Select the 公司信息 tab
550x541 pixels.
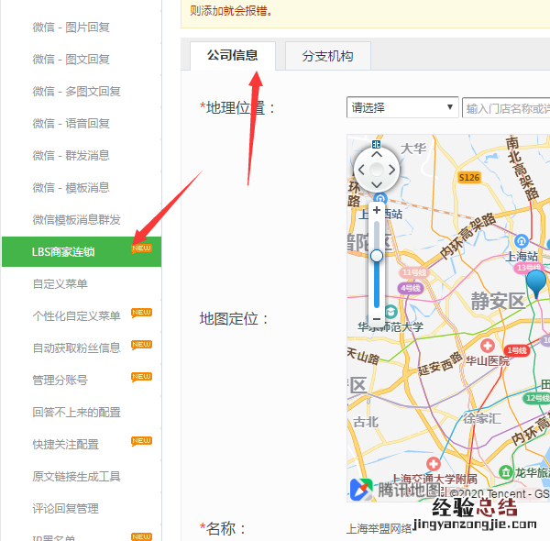[x=232, y=56]
